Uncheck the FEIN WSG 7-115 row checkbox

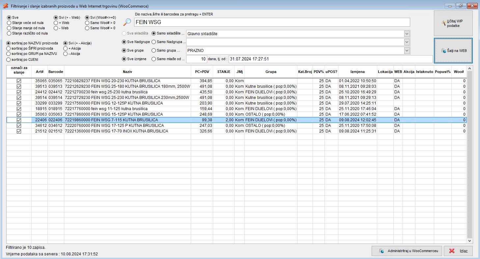pyautogui.click(x=19, y=120)
